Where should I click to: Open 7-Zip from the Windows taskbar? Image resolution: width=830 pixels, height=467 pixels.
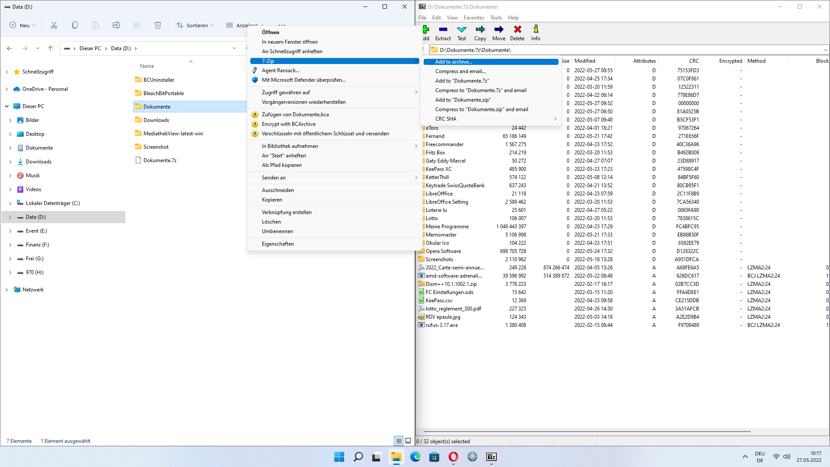pyautogui.click(x=492, y=457)
